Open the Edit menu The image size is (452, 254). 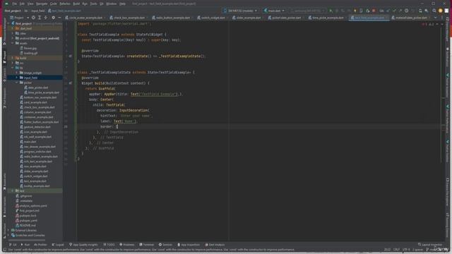click(22, 4)
